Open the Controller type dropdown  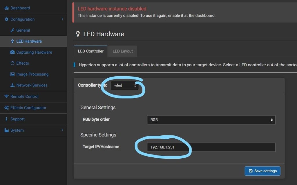[x=125, y=86]
